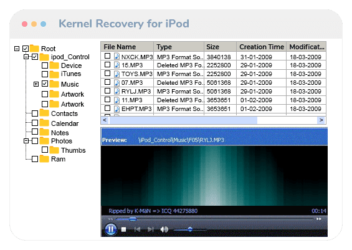The height and width of the screenshot is (250, 352).
Task: Click the Ram folder icon
Action: click(44, 159)
